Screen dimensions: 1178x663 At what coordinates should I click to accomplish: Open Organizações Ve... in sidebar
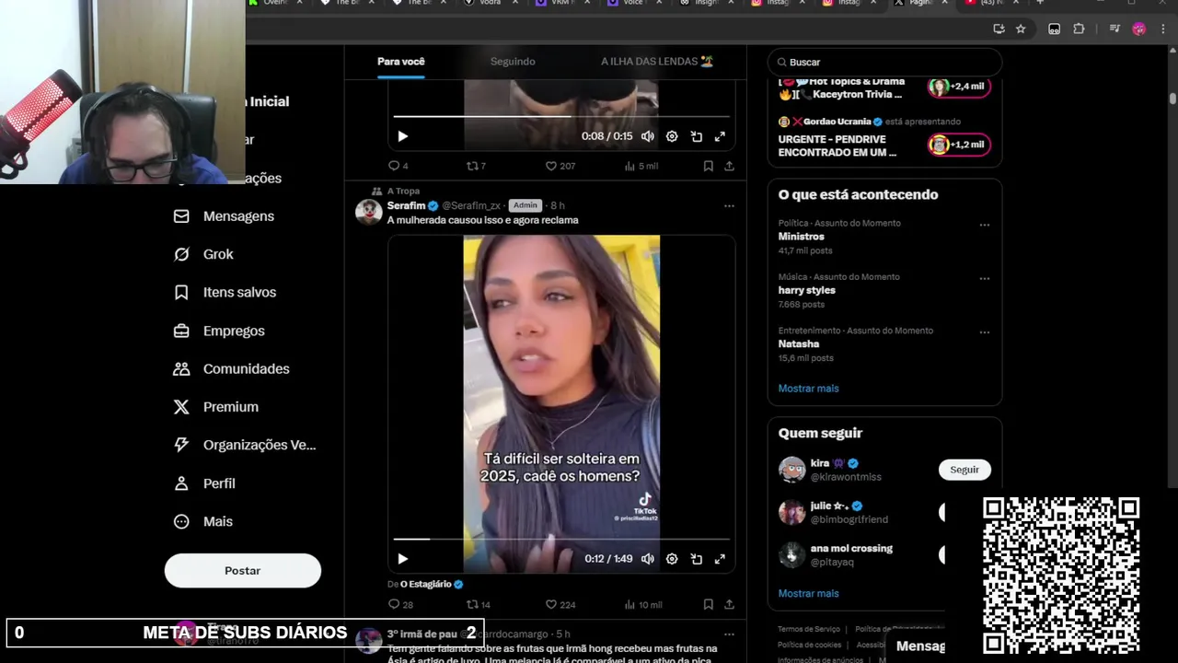[x=245, y=445]
